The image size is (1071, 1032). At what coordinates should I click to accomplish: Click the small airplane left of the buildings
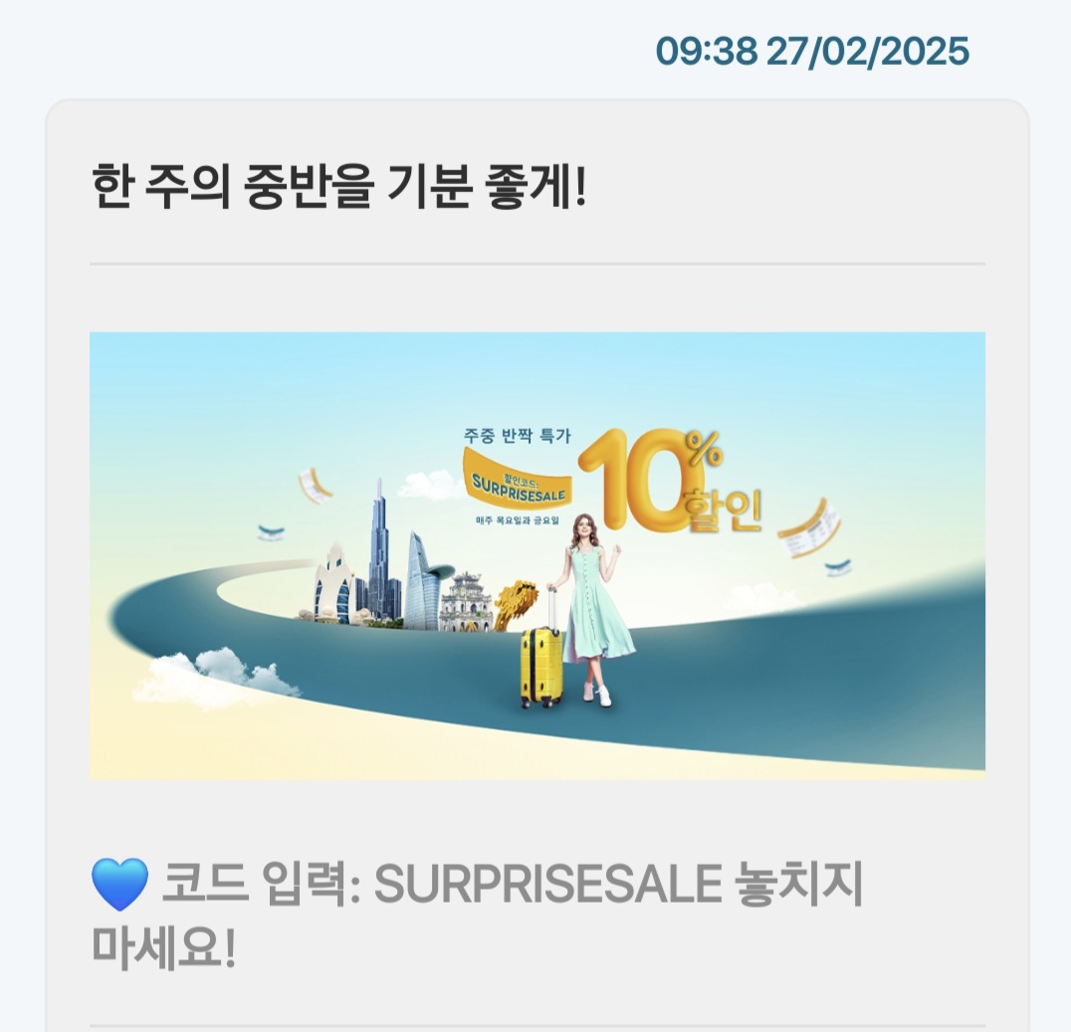[271, 532]
